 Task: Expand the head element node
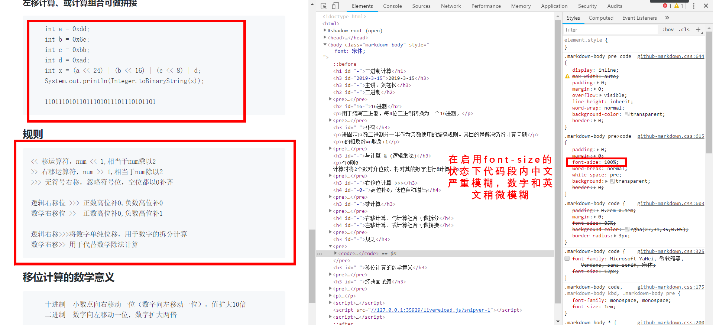[325, 38]
